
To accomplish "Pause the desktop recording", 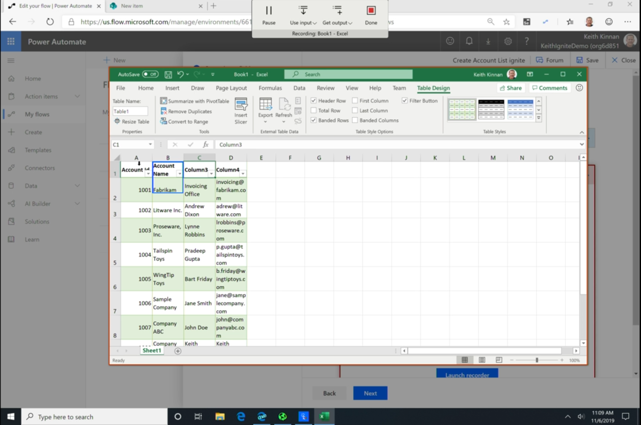I will pyautogui.click(x=269, y=15).
